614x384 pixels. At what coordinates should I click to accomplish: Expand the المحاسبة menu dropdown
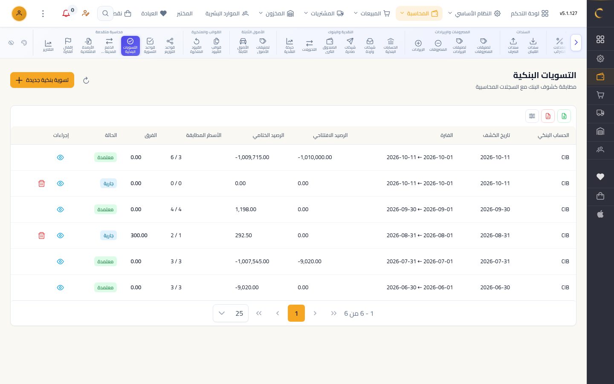[x=419, y=14]
